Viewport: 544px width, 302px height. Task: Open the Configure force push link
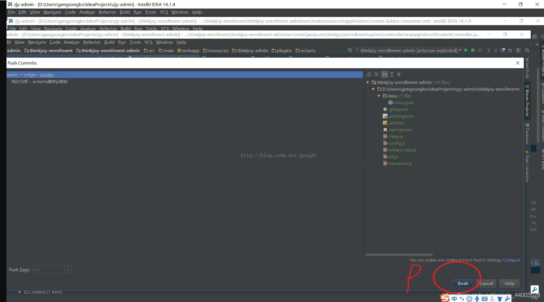coord(512,260)
